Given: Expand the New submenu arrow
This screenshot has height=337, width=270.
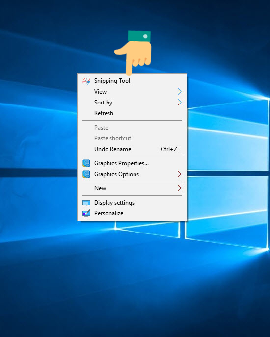Looking at the screenshot, I should coord(179,188).
